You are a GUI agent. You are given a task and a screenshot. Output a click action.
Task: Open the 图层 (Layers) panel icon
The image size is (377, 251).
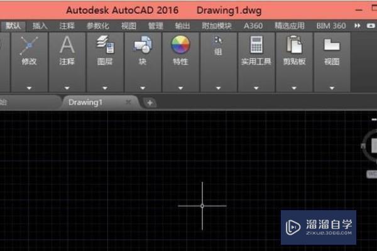105,45
